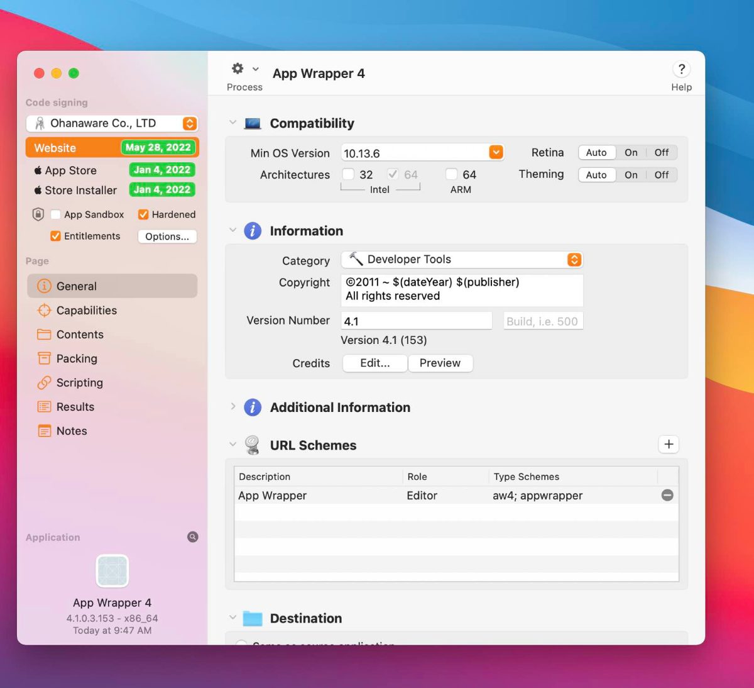Toggle the 64-bit Intel architecture checkbox
The image size is (754, 688).
tap(393, 174)
